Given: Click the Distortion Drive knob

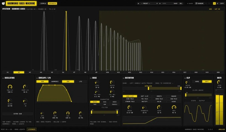Looking at the screenshot, I should point(130,107).
